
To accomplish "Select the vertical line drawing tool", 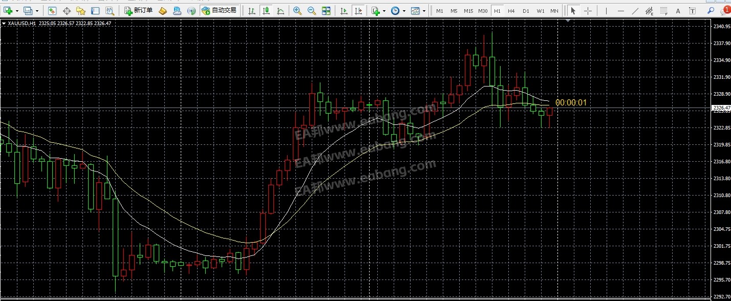I will pyautogui.click(x=606, y=11).
